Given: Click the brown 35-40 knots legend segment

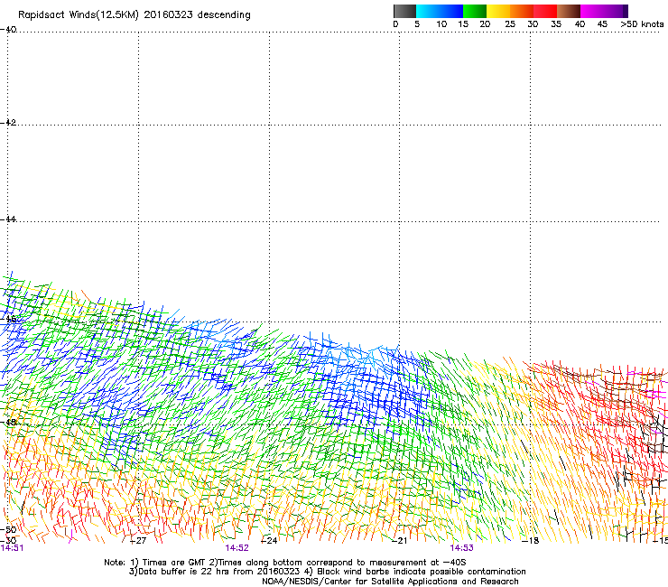Looking at the screenshot, I should click(x=569, y=11).
